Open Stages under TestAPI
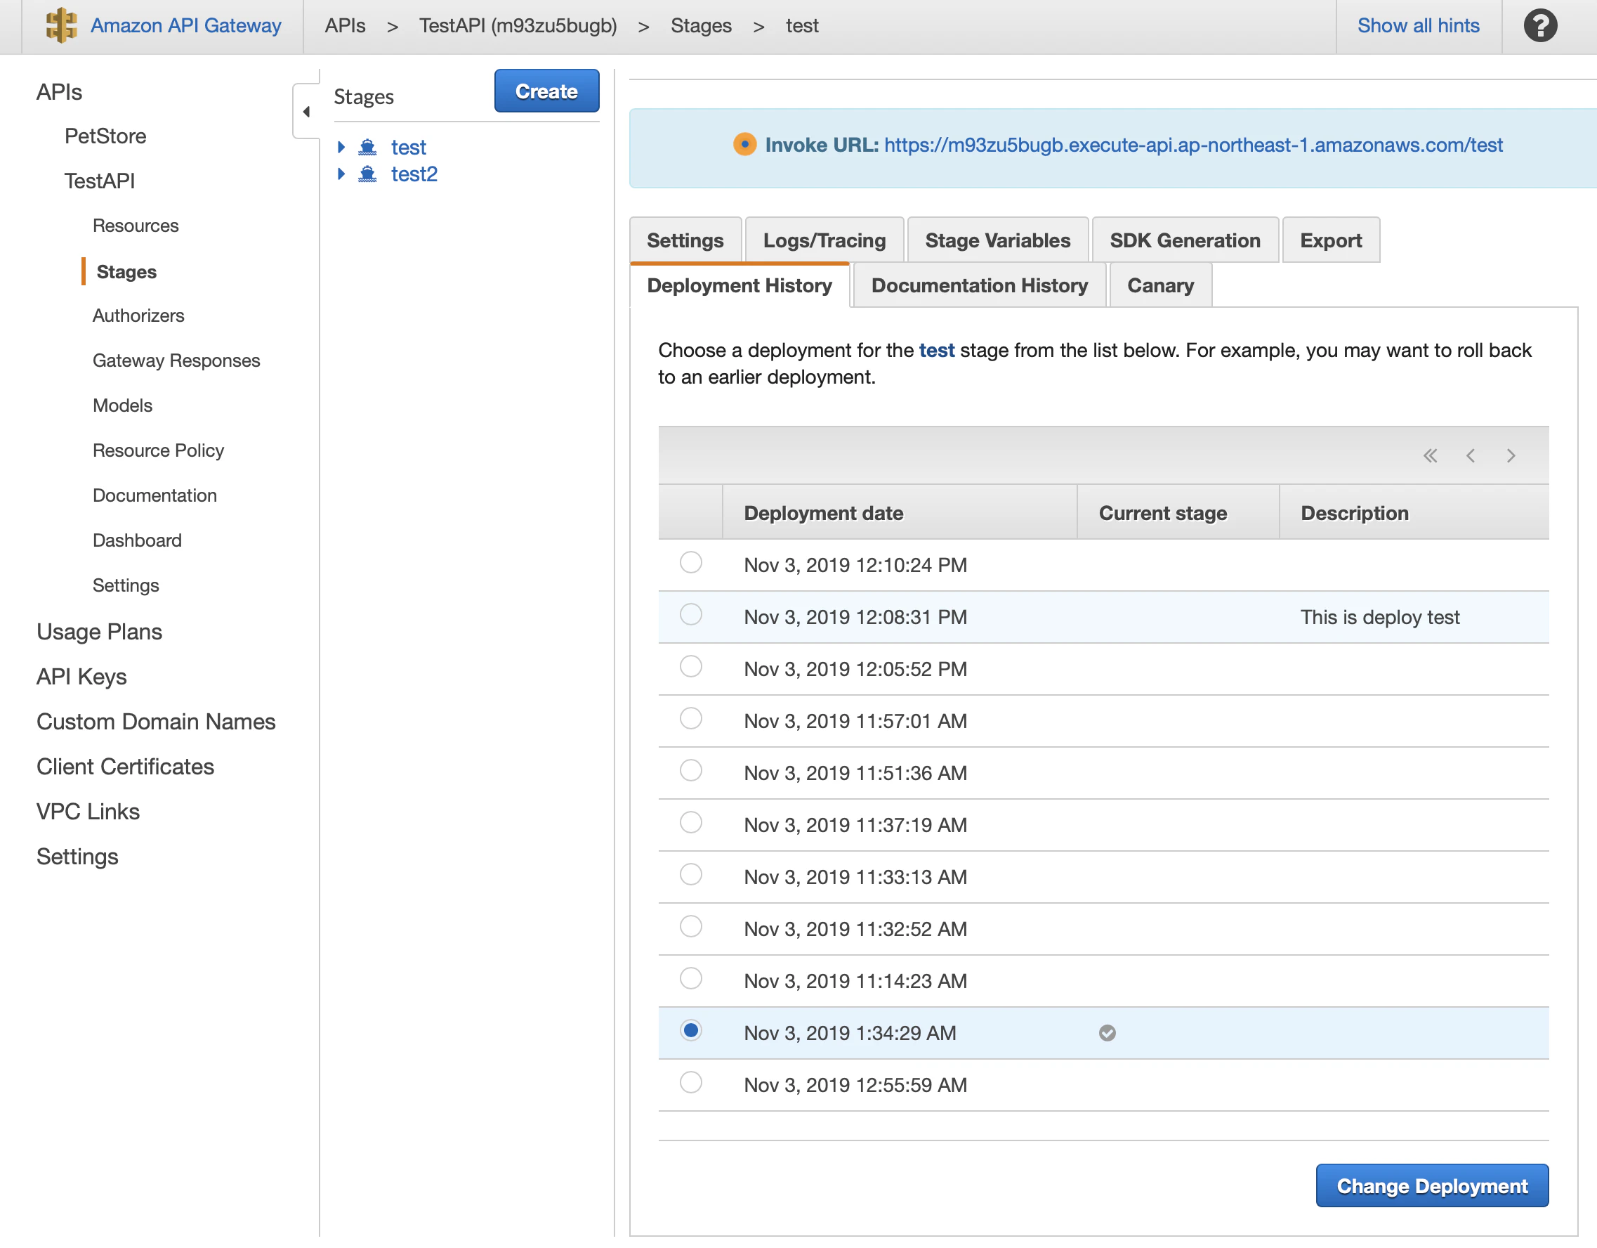 click(126, 271)
